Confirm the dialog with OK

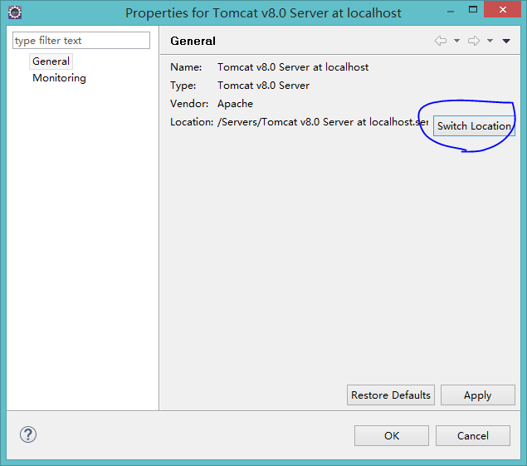point(392,436)
